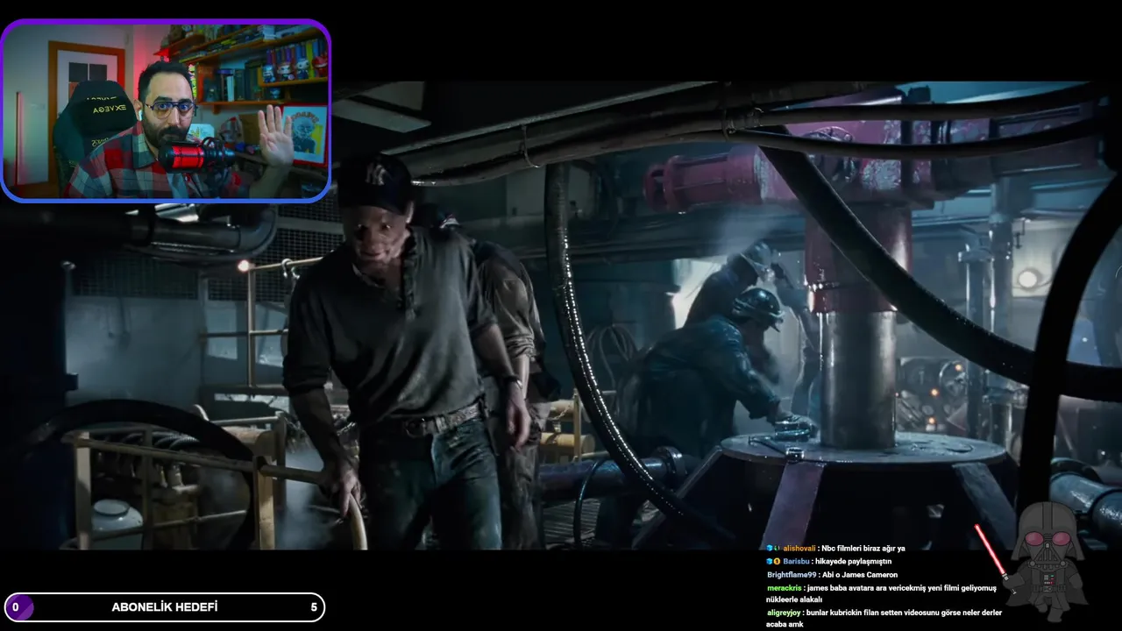Screen dimensions: 1122x631
Task: Click the username aligreyjoy in chat
Action: point(784,613)
